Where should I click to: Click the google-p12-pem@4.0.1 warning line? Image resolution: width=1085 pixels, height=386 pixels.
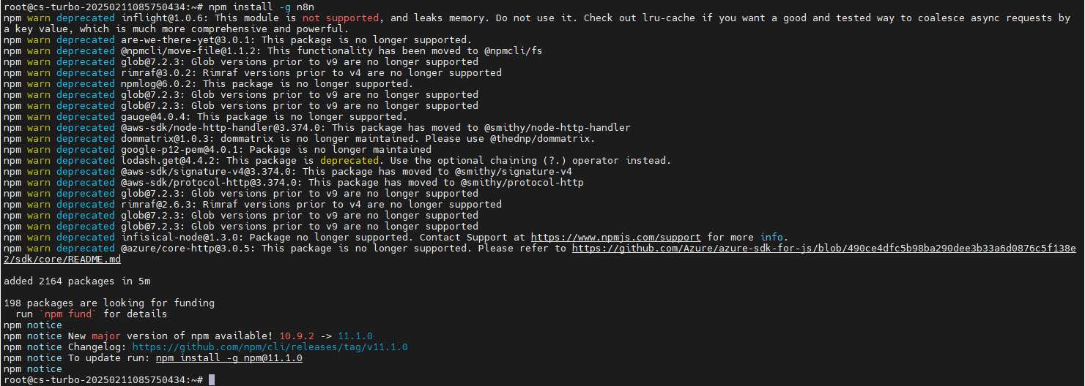click(x=218, y=150)
